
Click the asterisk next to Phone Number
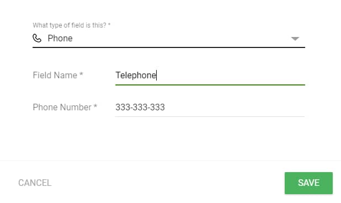(x=95, y=106)
